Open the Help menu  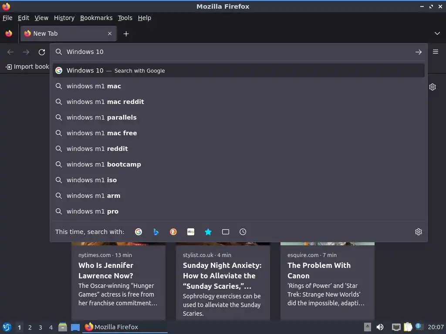(145, 18)
